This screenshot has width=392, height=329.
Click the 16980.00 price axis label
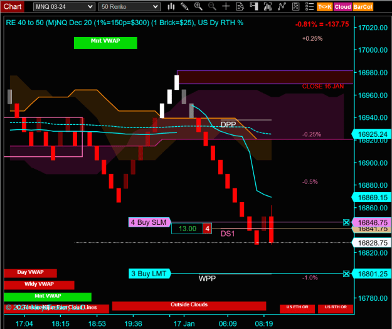(x=373, y=73)
